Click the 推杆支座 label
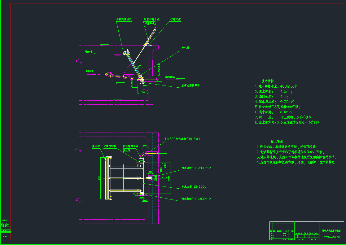346x245 pixels. 176,19
